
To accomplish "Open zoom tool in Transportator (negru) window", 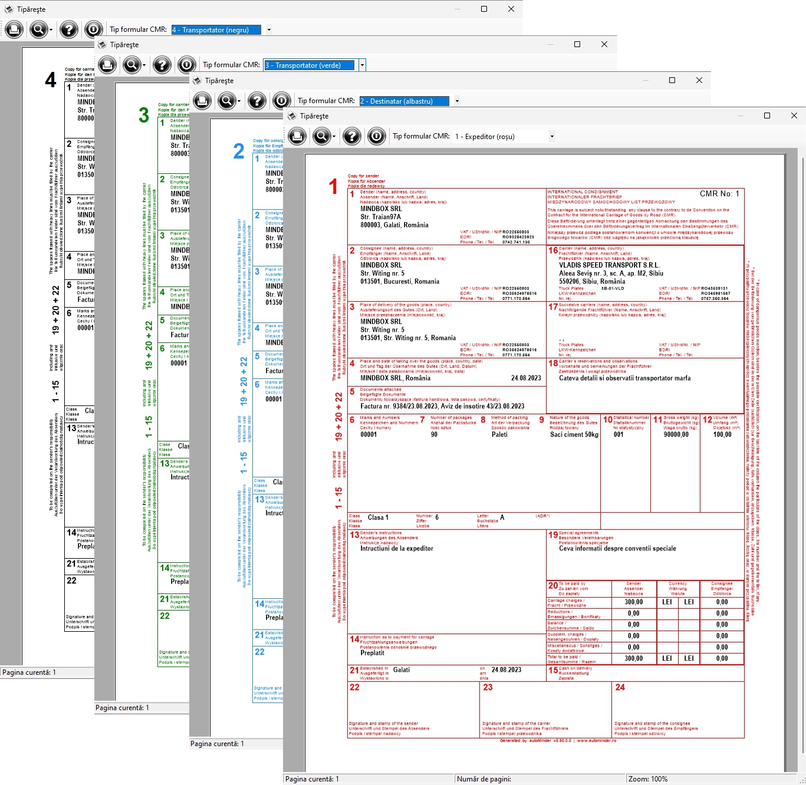I will pyautogui.click(x=38, y=29).
